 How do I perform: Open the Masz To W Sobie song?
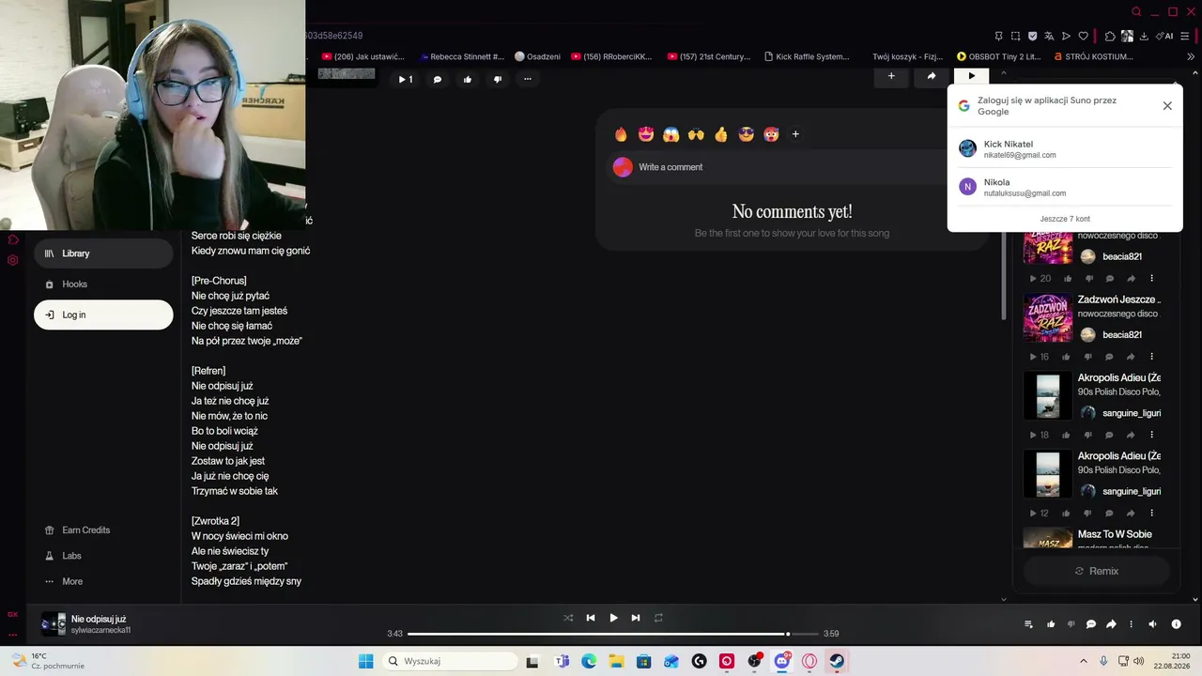[x=1115, y=534]
